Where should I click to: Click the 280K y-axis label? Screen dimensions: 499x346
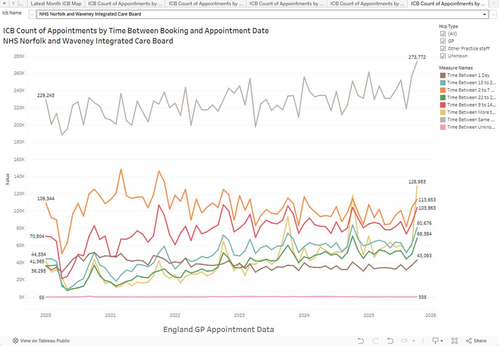(19, 56)
